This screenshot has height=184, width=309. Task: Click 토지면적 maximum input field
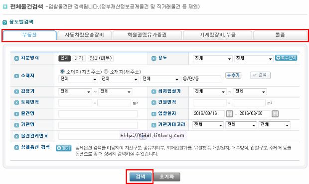pos(114,103)
